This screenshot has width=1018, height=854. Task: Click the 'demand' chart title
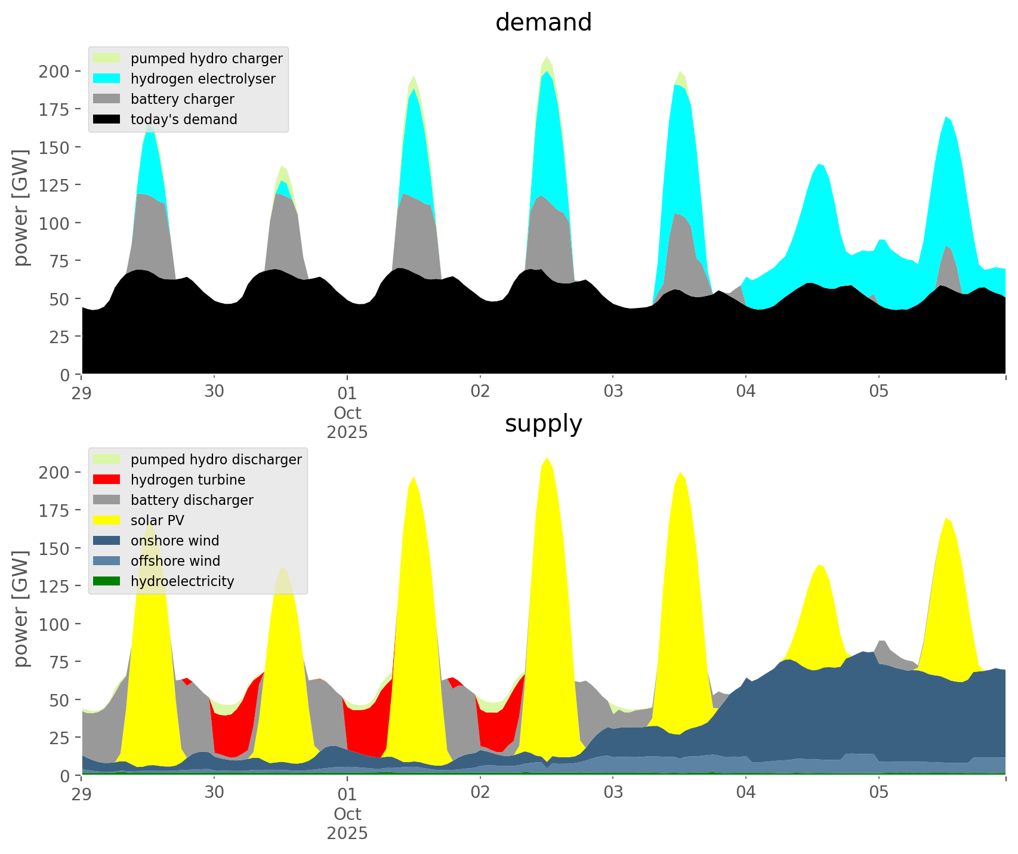click(543, 23)
